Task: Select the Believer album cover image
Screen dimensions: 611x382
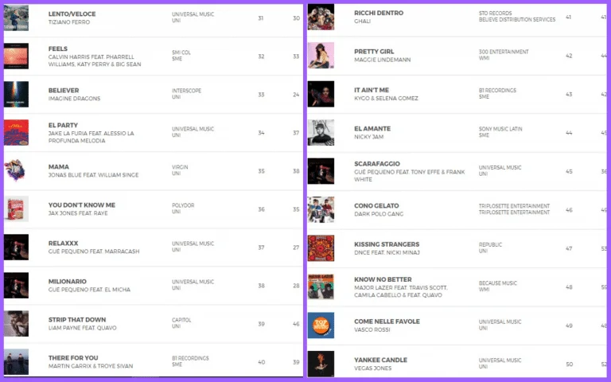Action: tap(16, 94)
